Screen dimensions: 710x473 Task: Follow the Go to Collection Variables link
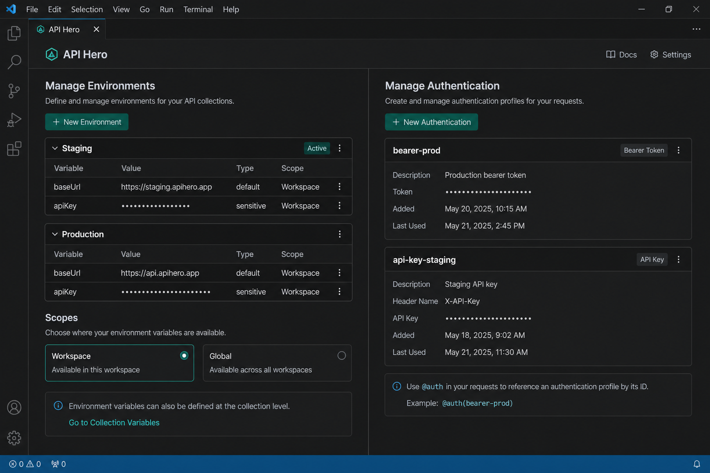pyautogui.click(x=114, y=423)
